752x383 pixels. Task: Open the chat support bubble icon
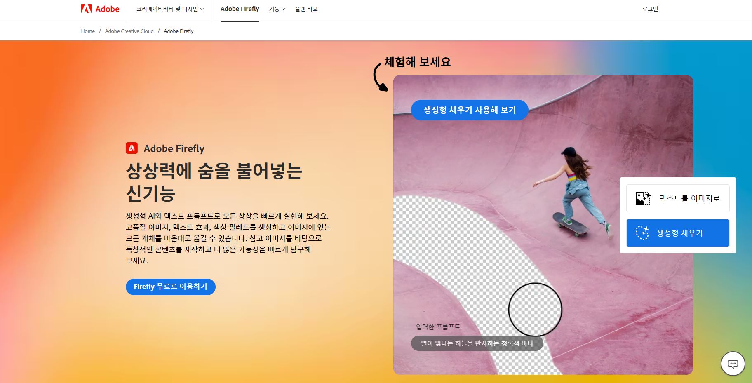coord(733,364)
